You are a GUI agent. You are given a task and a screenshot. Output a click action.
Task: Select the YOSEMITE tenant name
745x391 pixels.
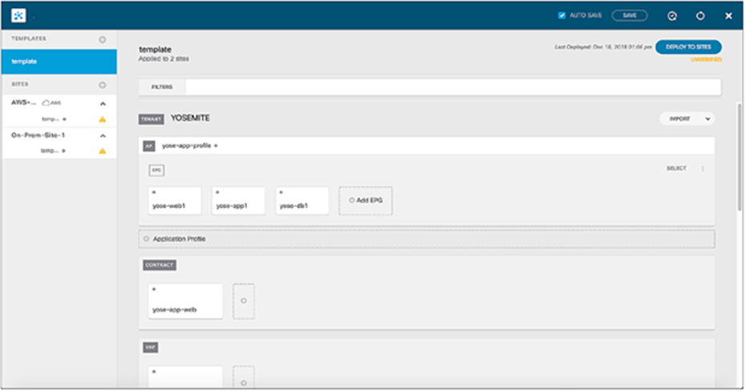pyautogui.click(x=190, y=118)
